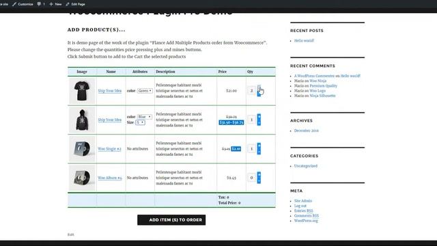Click No attributes in Woo Single #2 row
Screen dimensions: 437x246
click(137, 149)
